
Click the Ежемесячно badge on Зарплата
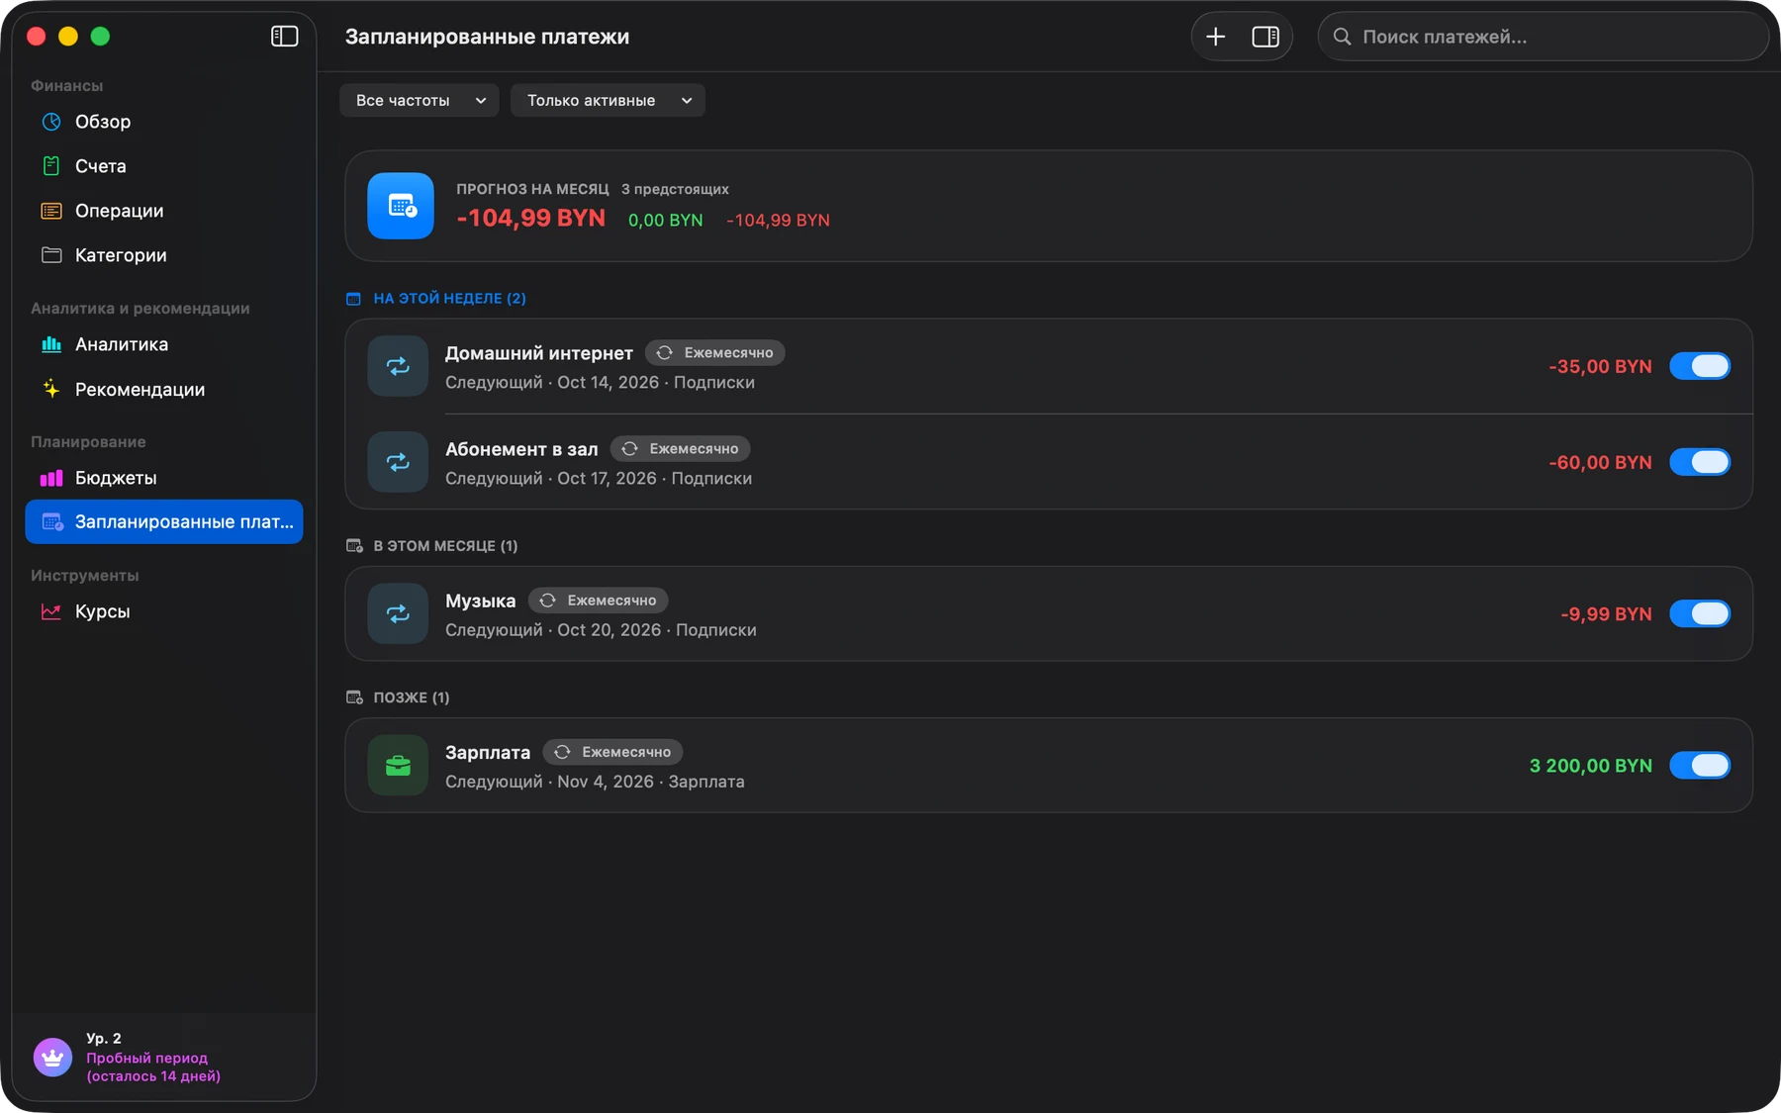point(612,752)
